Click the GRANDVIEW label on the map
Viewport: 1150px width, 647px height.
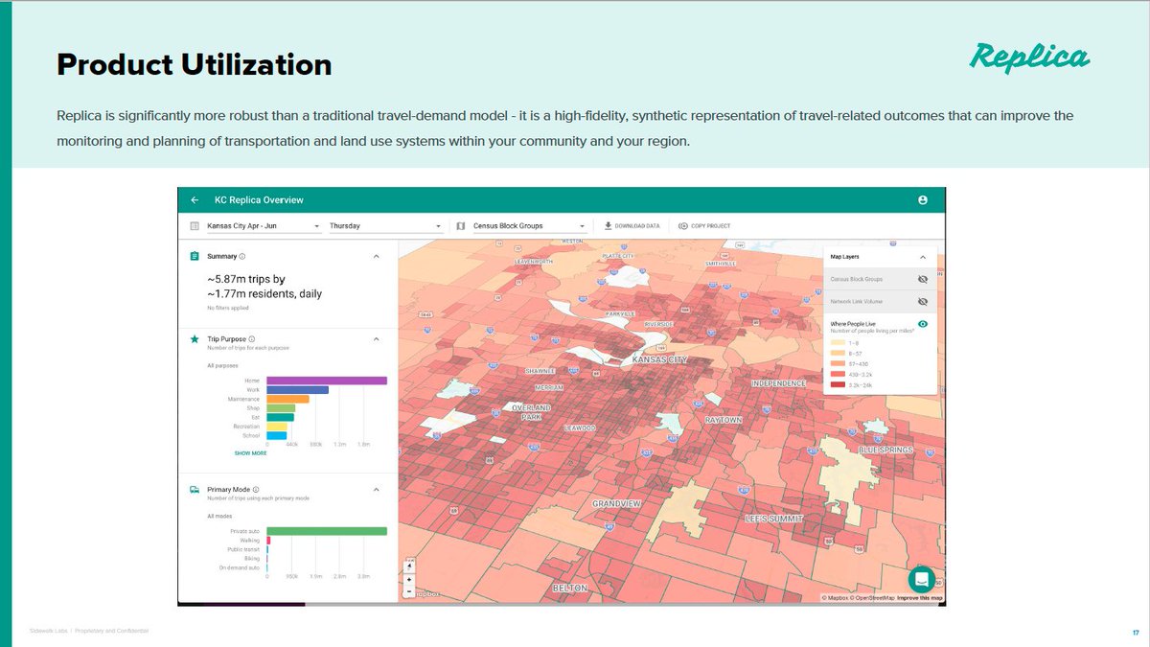click(615, 503)
